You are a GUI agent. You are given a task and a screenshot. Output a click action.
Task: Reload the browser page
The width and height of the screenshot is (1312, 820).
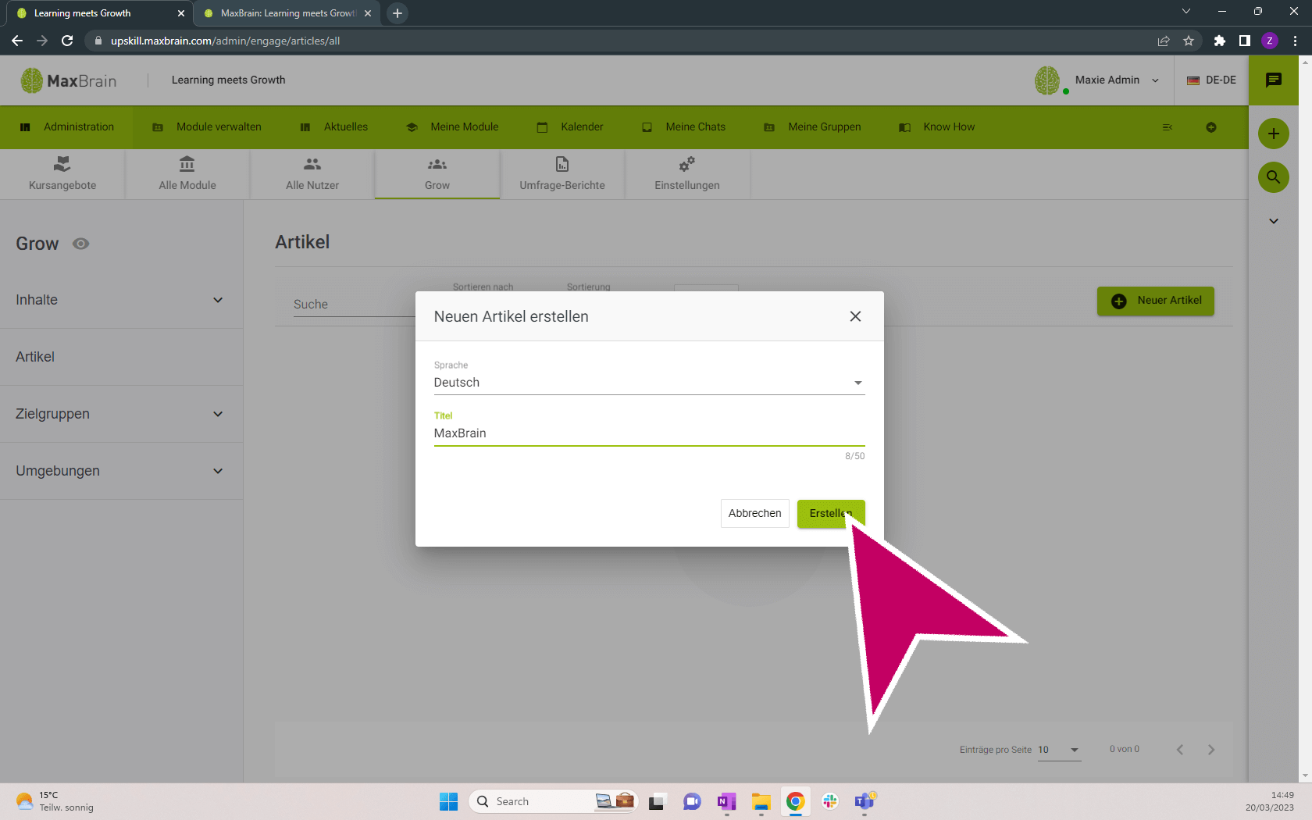point(67,41)
